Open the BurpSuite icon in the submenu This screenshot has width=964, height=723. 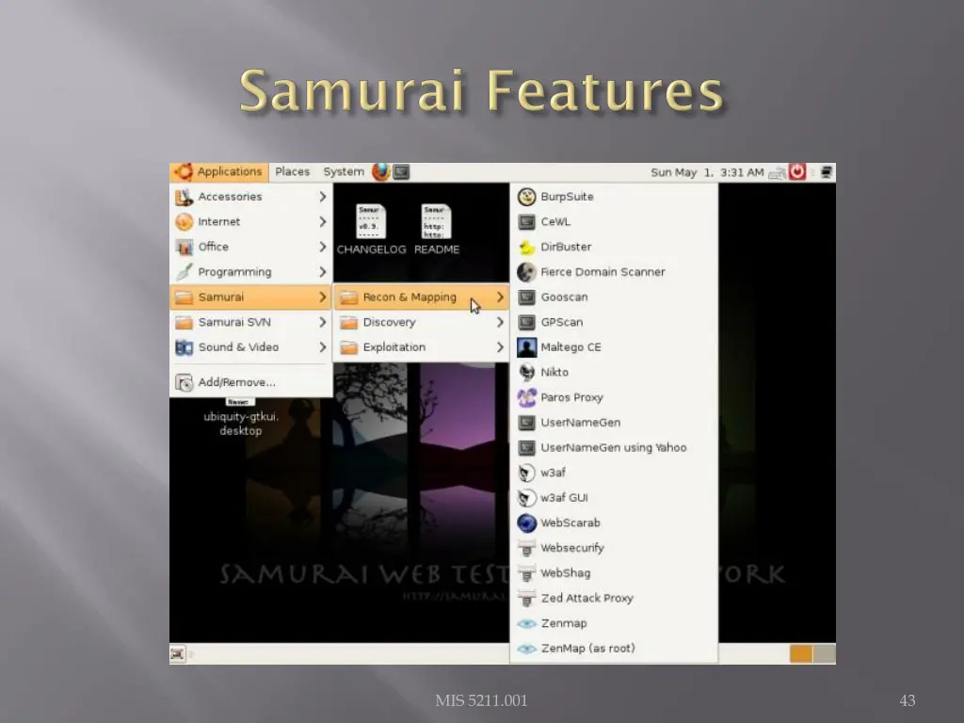click(526, 197)
